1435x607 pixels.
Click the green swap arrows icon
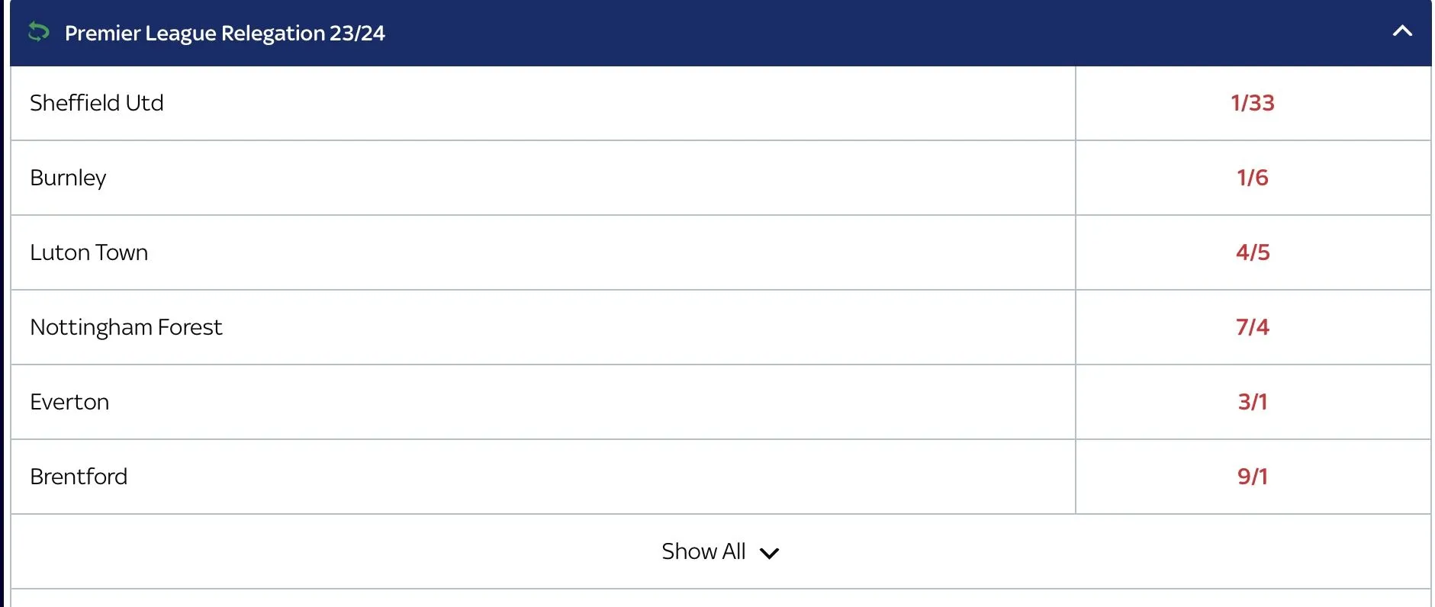tap(38, 32)
